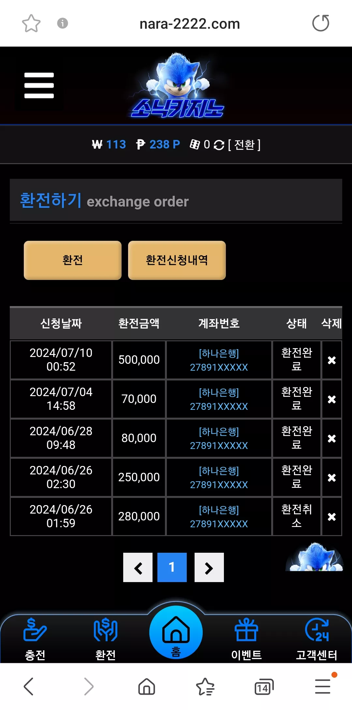
Task: Open the hamburger menu
Action: pos(39,85)
